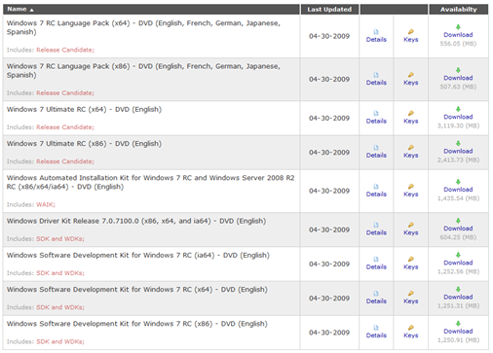This screenshot has width=493, height=353.
Task: Click the SDK and WDKs link under Windows Driver Kit
Action: (60, 239)
